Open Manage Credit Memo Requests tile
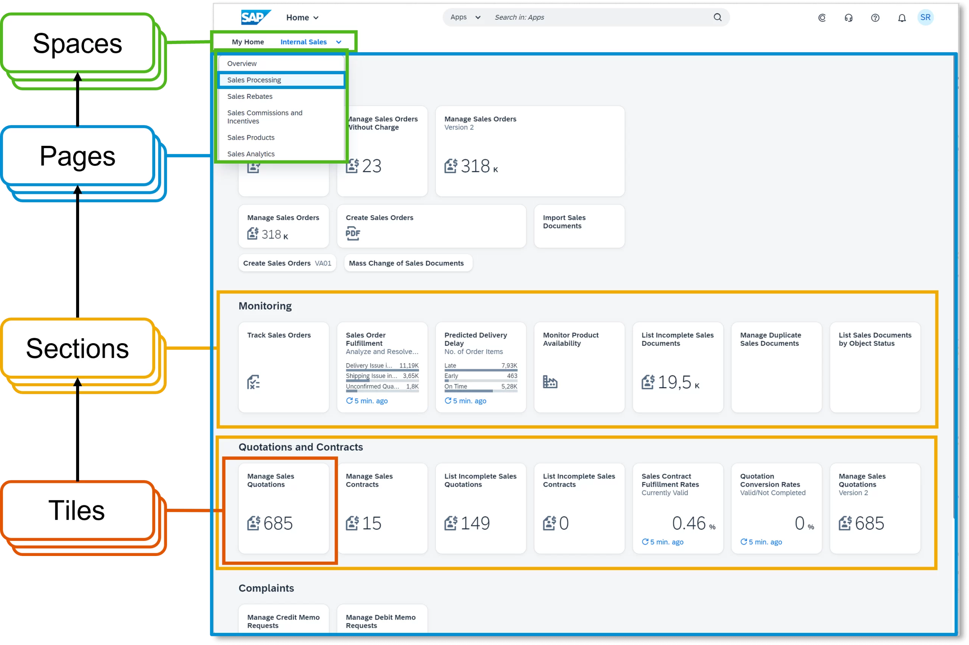969x645 pixels. tap(284, 618)
